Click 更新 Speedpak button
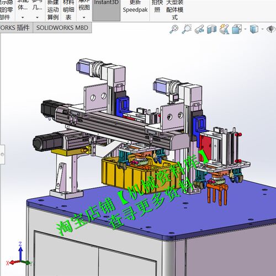 (x=135, y=7)
